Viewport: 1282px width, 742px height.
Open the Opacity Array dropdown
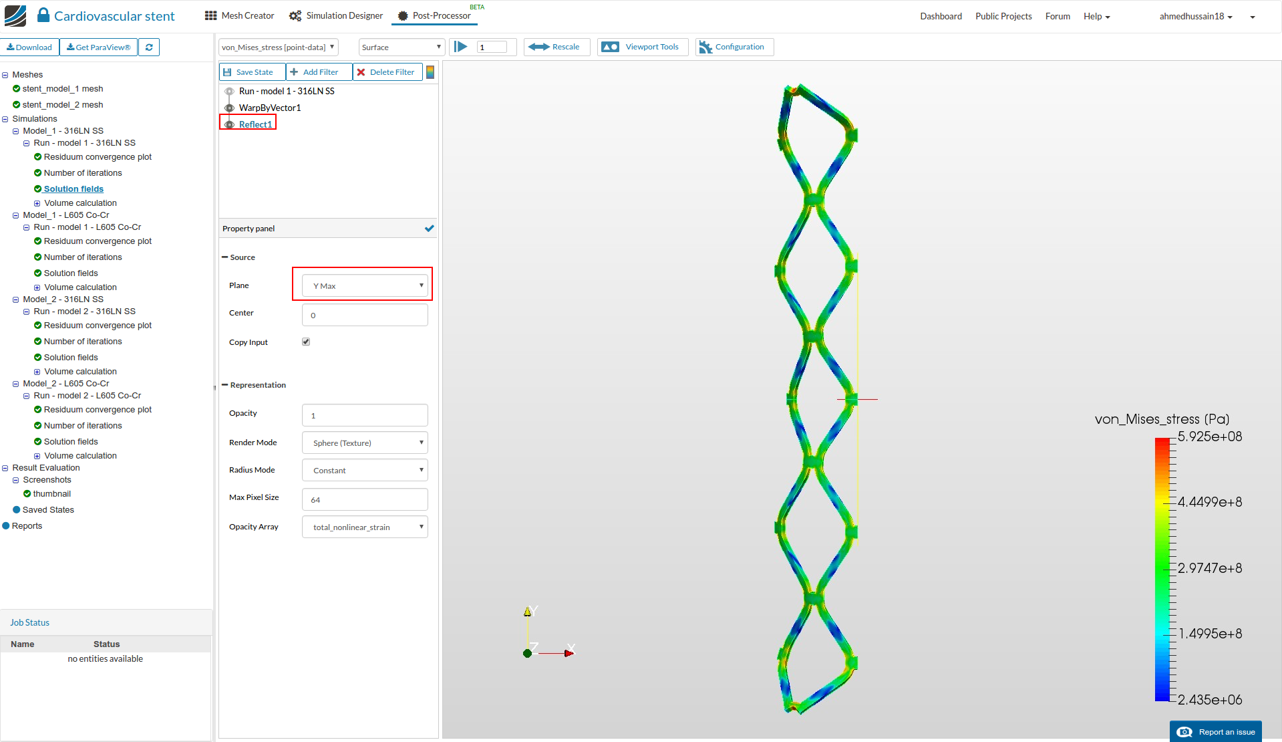365,527
